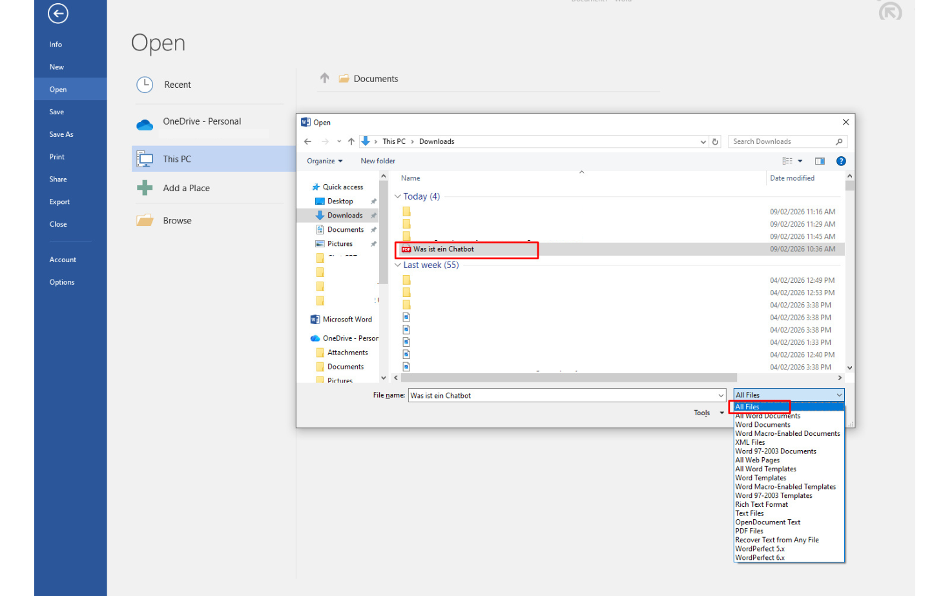
Task: Click the Help question mark icon
Action: coord(840,161)
